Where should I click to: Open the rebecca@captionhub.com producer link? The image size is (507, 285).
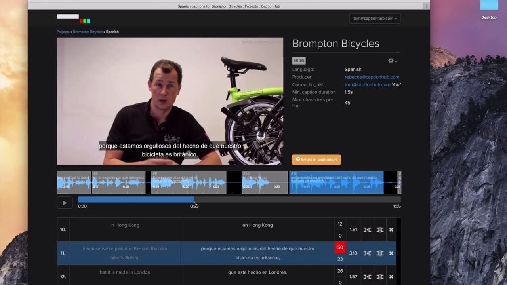tap(372, 77)
